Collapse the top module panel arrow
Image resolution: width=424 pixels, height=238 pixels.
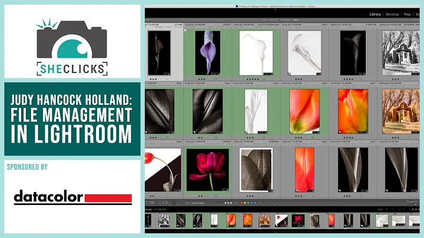[x=276, y=9]
